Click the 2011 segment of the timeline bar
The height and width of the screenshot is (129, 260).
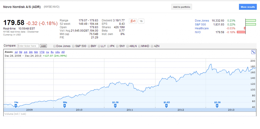(x=130, y=110)
